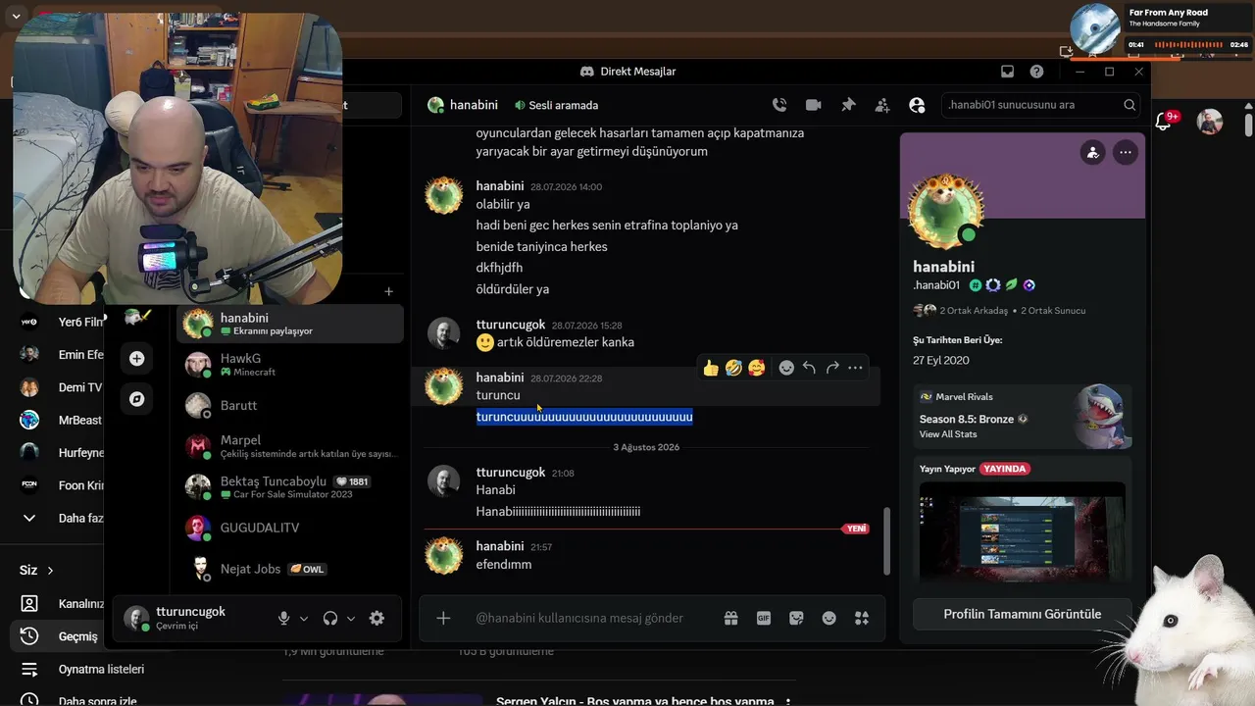Screen dimensions: 1255x706
Task: Open the Marpel direct message
Action: tap(290, 446)
